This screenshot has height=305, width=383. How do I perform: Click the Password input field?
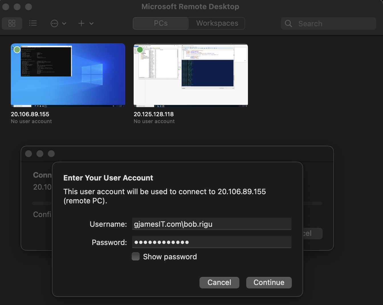[x=211, y=242]
